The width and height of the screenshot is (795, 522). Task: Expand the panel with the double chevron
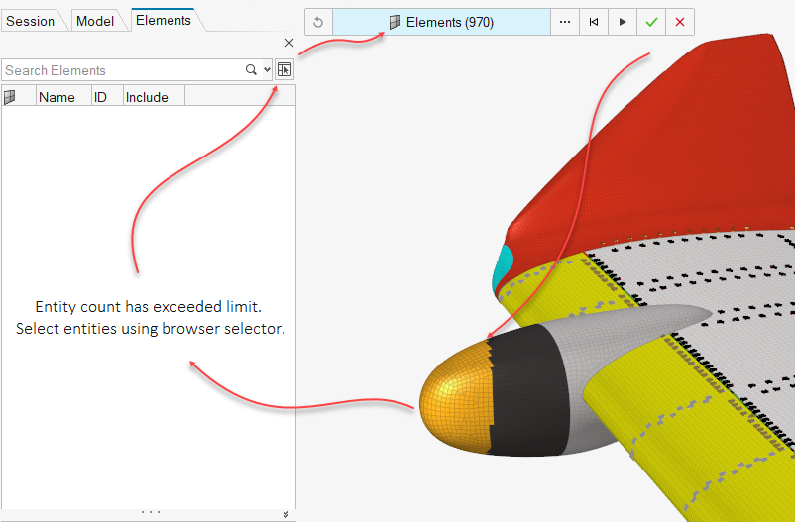pos(285,514)
